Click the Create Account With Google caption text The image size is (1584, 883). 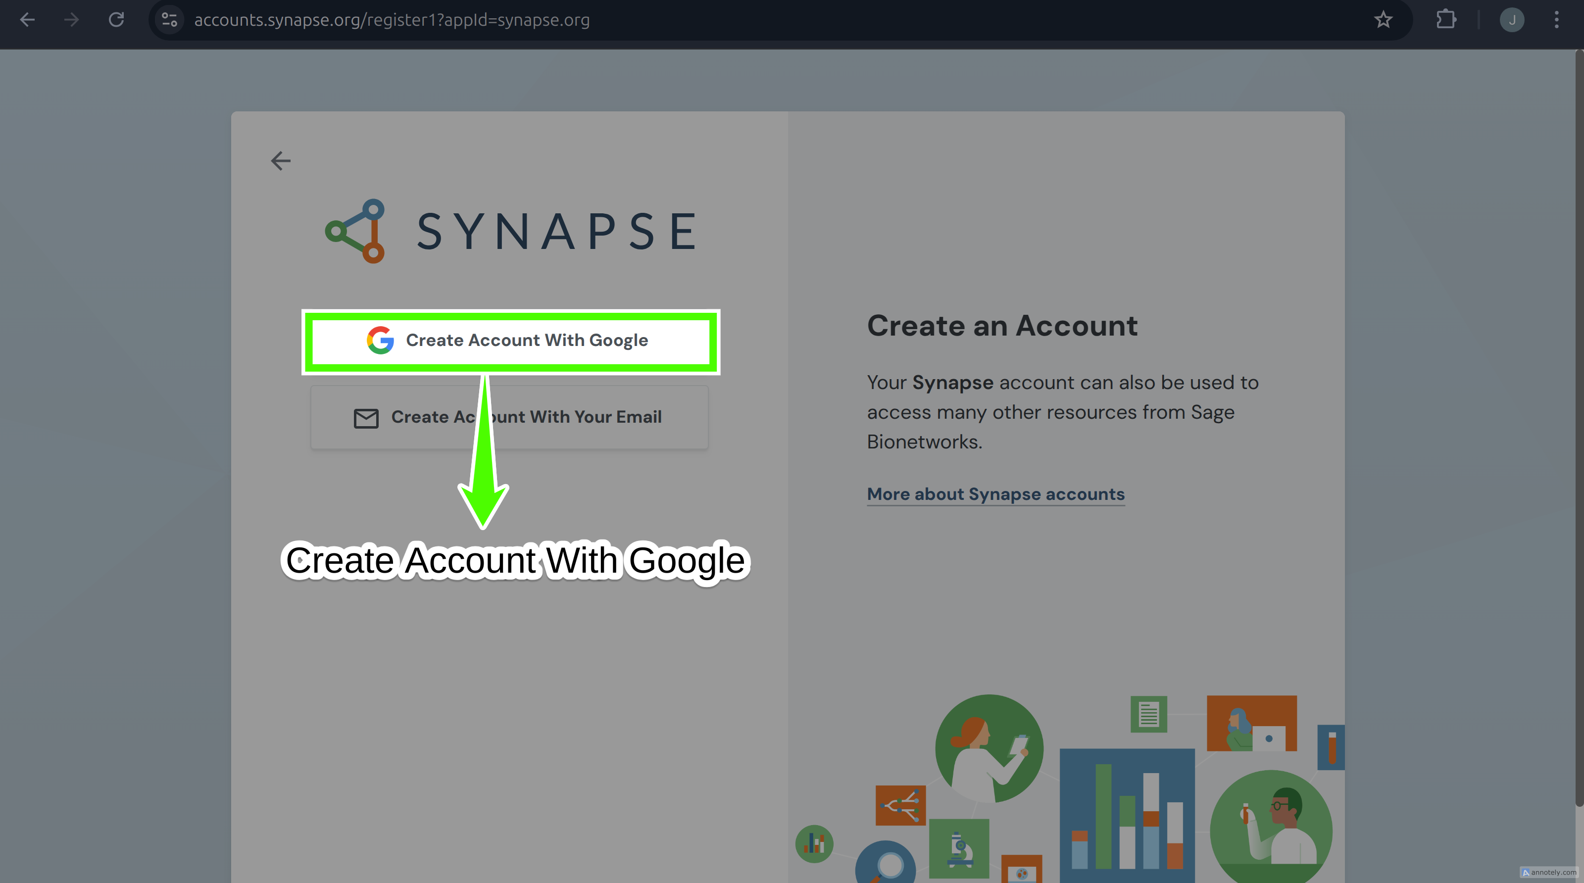tap(517, 560)
